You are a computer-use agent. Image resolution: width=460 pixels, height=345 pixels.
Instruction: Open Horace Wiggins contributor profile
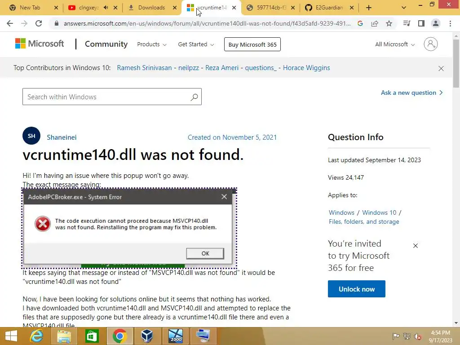point(306,68)
